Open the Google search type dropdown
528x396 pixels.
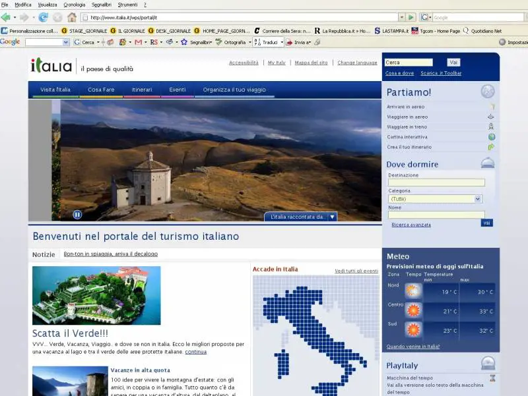point(65,42)
